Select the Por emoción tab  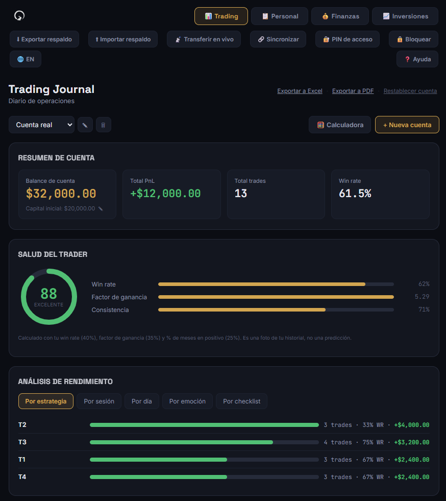pos(187,401)
